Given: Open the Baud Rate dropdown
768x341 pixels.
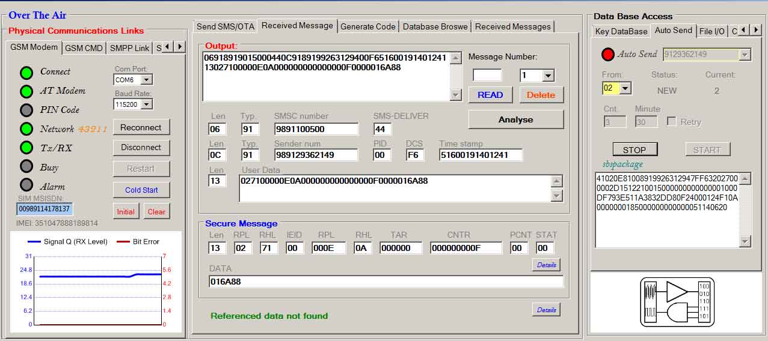Looking at the screenshot, I should 147,104.
